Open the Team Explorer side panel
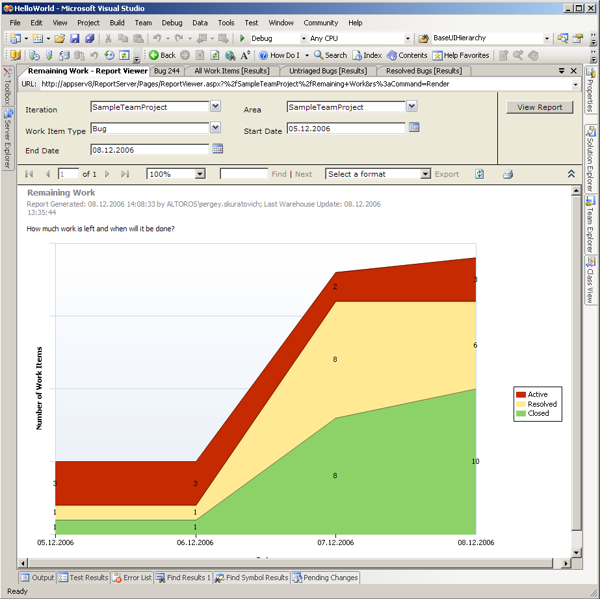The image size is (600, 599). point(590,224)
